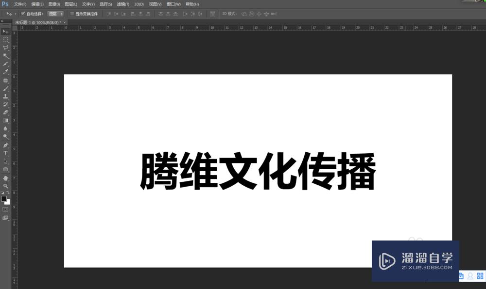Open the 3D(D) menu
486x289 pixels.
pyautogui.click(x=139, y=4)
